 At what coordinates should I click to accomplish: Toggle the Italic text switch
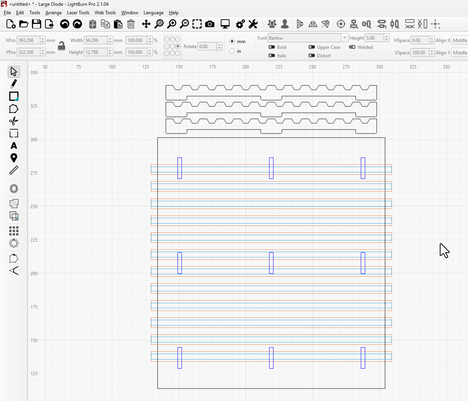pyautogui.click(x=272, y=55)
